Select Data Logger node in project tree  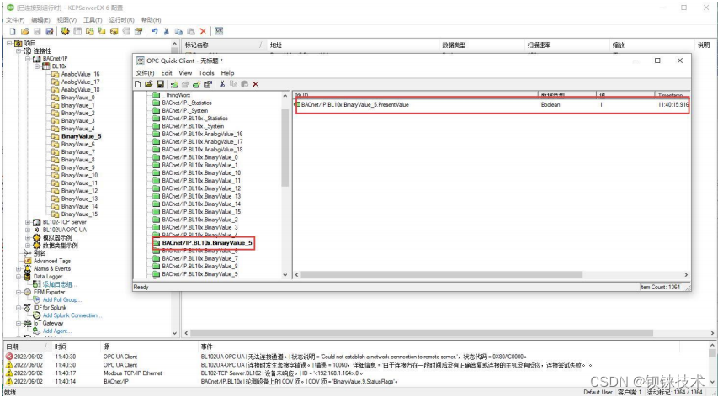[48, 276]
